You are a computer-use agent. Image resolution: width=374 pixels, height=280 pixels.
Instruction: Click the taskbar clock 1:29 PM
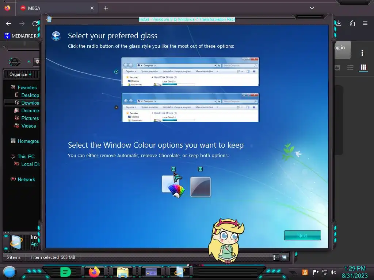point(355,269)
